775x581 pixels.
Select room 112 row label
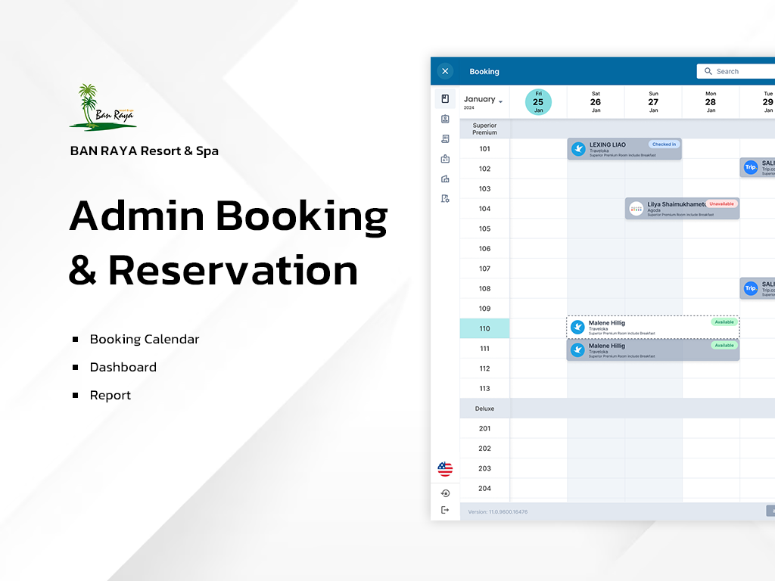tap(484, 368)
